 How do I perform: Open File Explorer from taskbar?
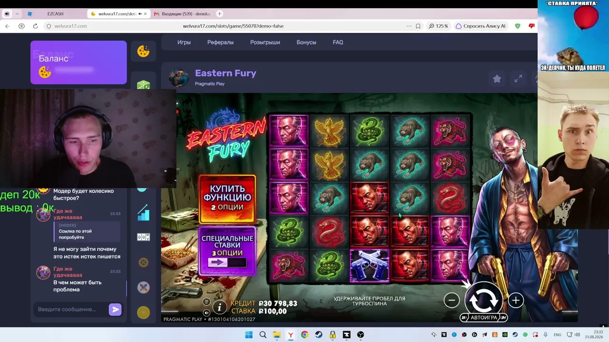coord(276,335)
